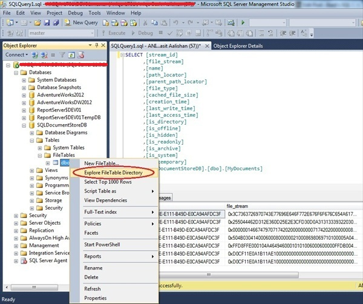Click the Save icon in main toolbar
Image resolution: width=363 pixels, height=304 pixels.
(47, 22)
